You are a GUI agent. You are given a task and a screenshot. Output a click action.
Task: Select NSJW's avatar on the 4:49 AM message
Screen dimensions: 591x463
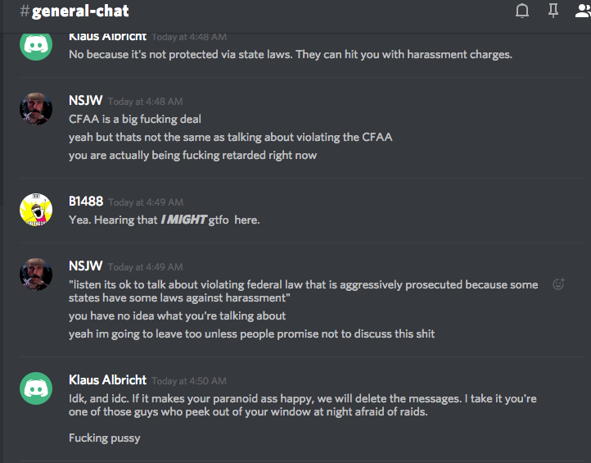pyautogui.click(x=36, y=274)
